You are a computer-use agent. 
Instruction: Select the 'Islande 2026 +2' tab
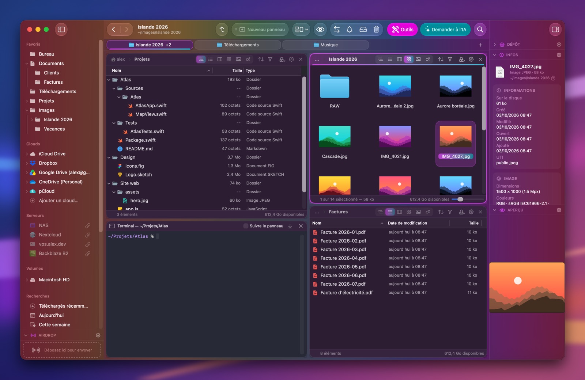150,45
